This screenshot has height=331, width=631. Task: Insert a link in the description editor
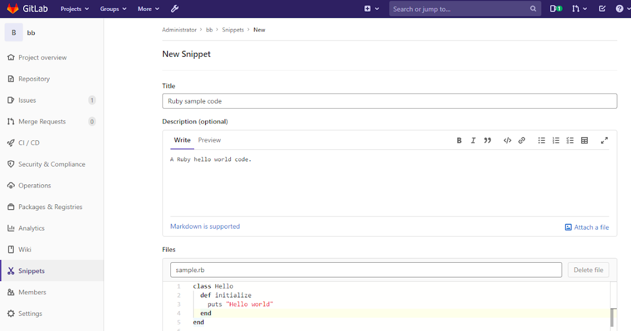[521, 140]
